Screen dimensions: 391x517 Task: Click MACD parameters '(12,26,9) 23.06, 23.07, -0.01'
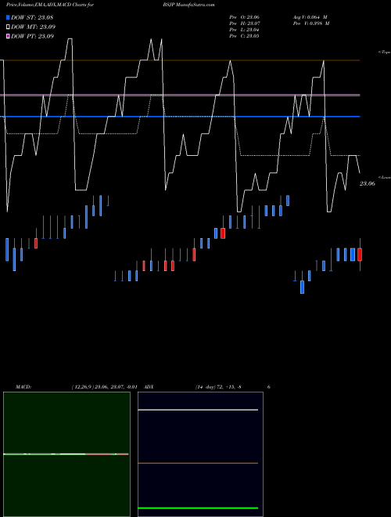[104, 387]
